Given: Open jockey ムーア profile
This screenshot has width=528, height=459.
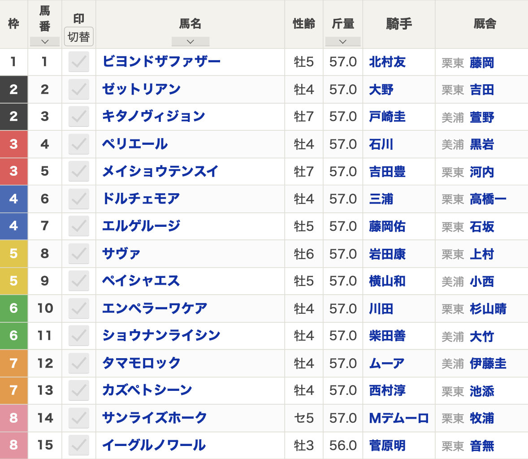Looking at the screenshot, I should click(386, 364).
